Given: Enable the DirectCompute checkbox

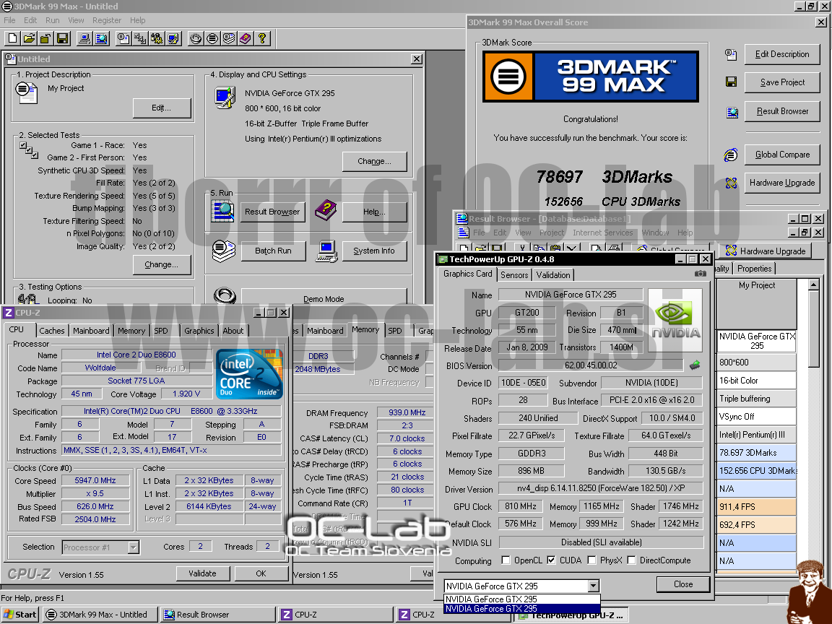Looking at the screenshot, I should 631,560.
